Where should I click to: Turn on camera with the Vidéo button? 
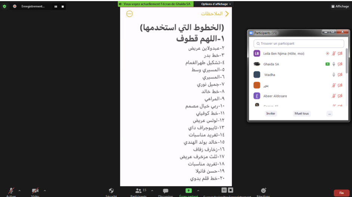(35, 191)
